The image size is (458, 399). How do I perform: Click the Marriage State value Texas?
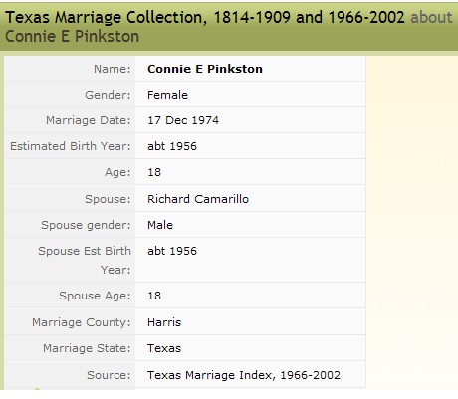pos(164,348)
